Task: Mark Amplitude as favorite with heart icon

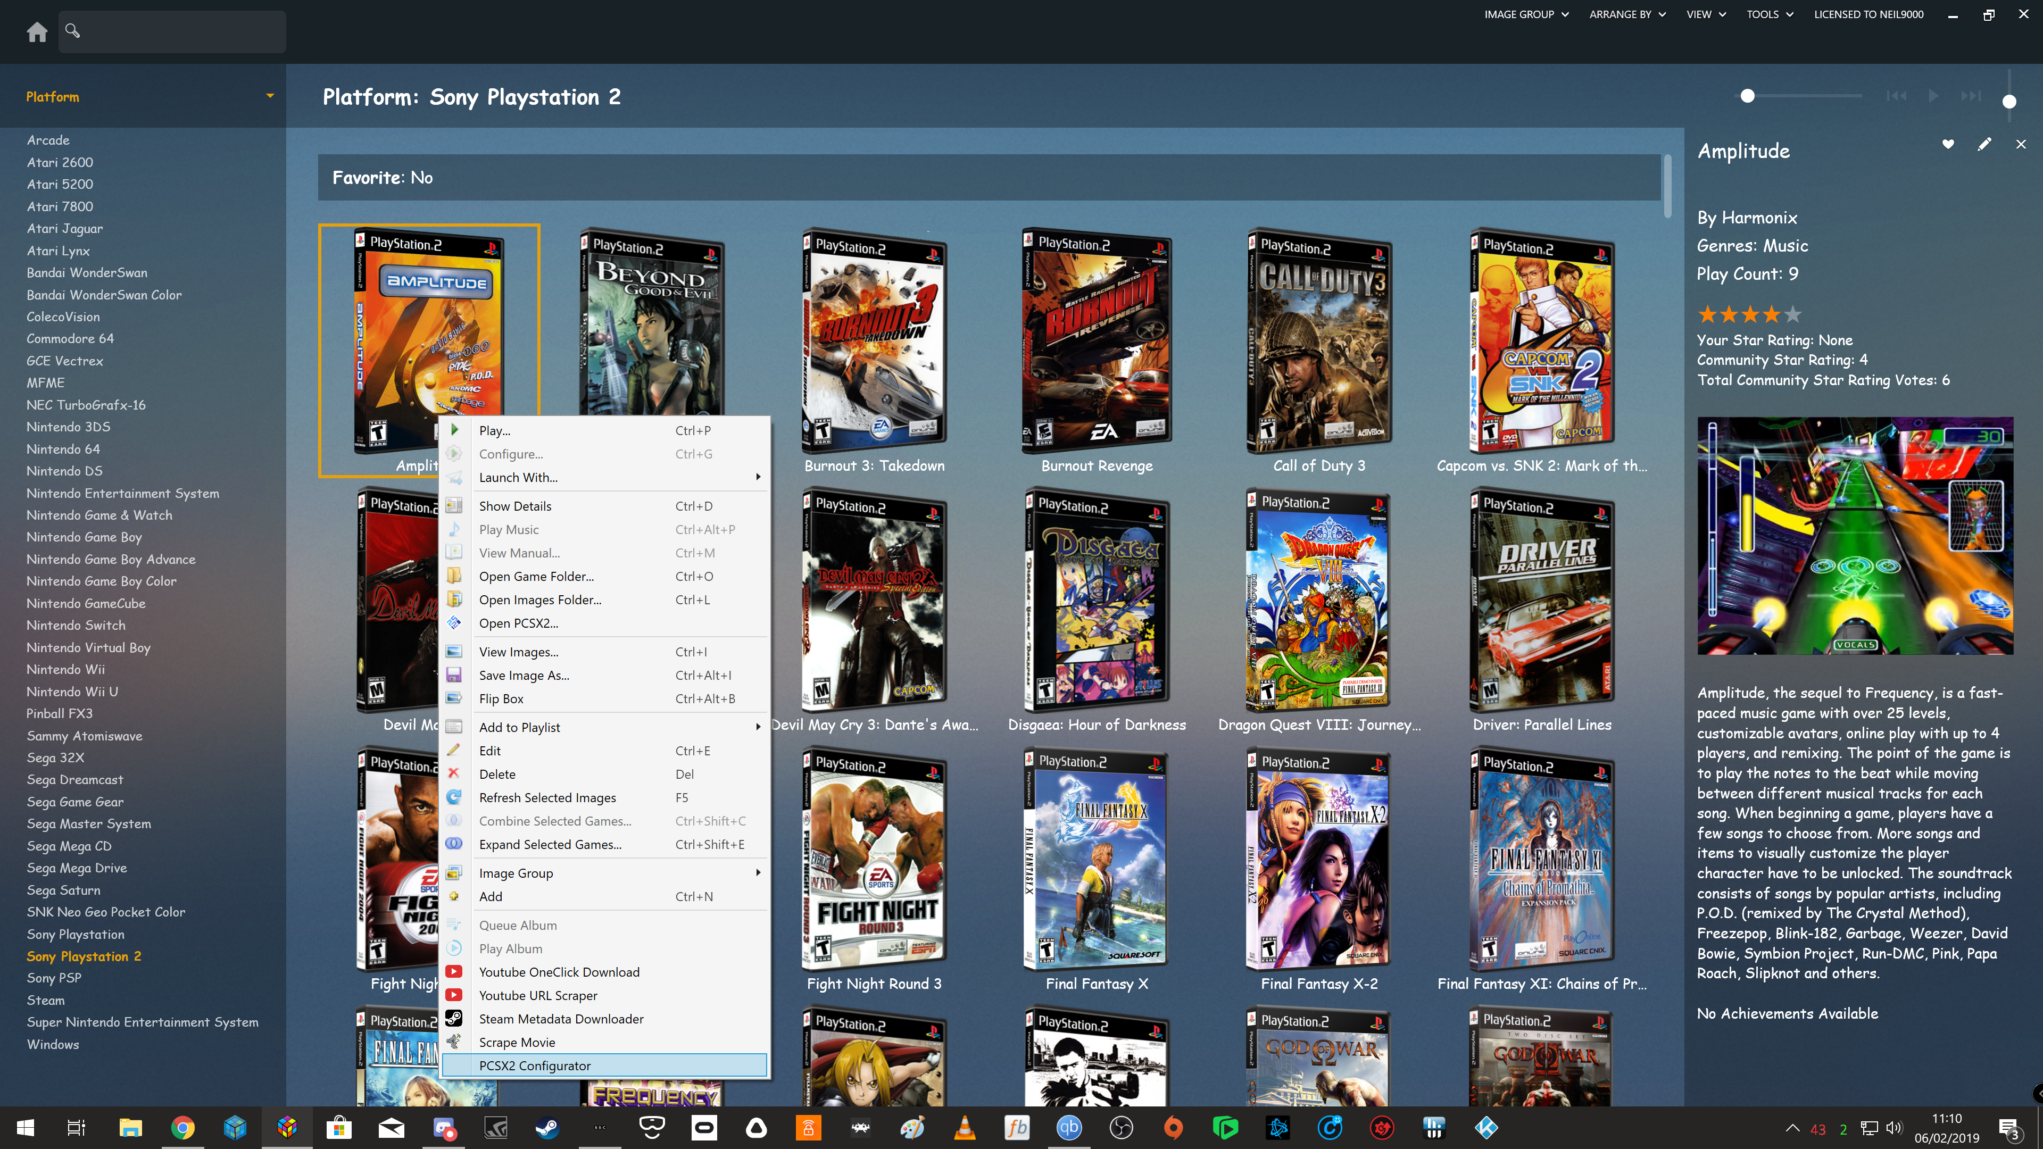Action: 1948,144
